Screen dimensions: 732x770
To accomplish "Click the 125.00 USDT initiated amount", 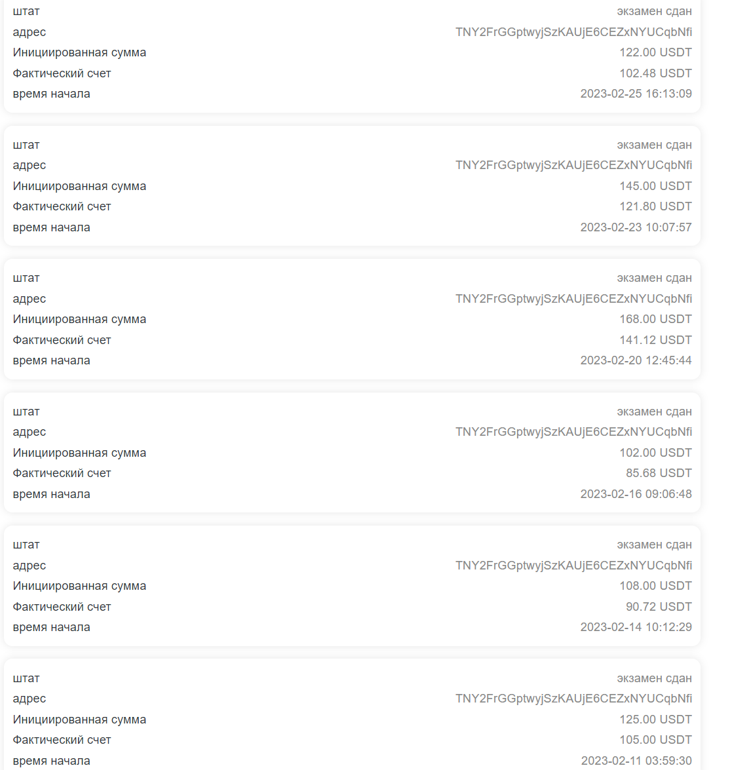I will (x=655, y=720).
